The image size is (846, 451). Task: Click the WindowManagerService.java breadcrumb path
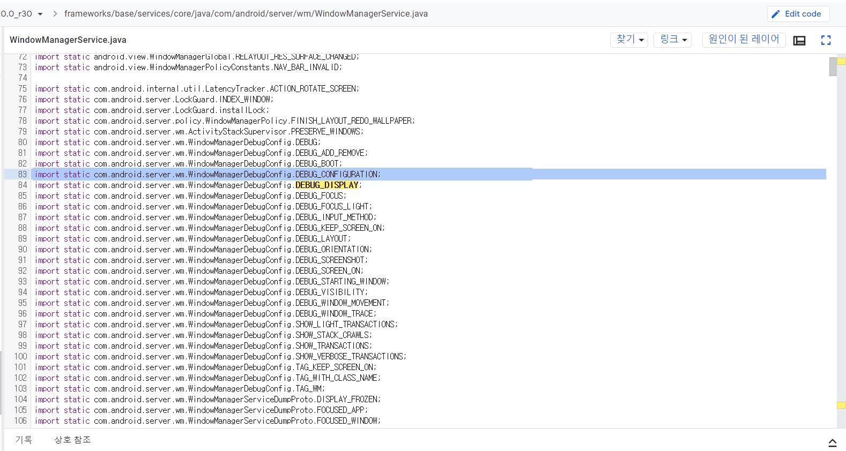click(x=246, y=14)
